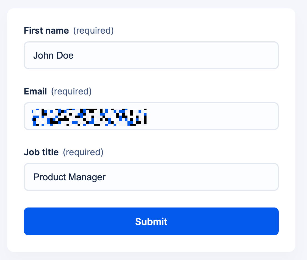Click the Job title label
The height and width of the screenshot is (260, 307).
[41, 152]
